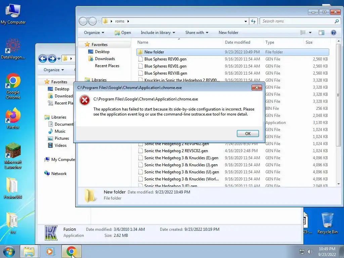Viewport: 344px width, 258px height.
Task: Change view mode in roms window
Action: 303,33
